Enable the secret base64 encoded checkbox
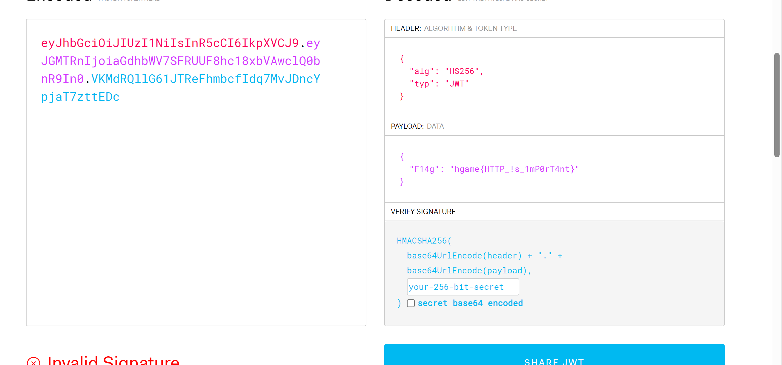782x365 pixels. 411,303
